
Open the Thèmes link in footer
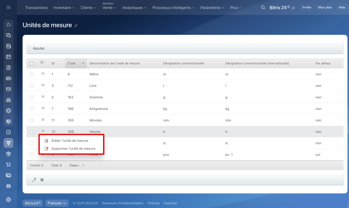(x=154, y=203)
